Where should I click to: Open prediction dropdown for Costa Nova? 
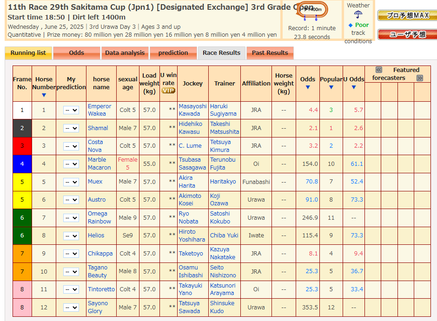click(71, 146)
